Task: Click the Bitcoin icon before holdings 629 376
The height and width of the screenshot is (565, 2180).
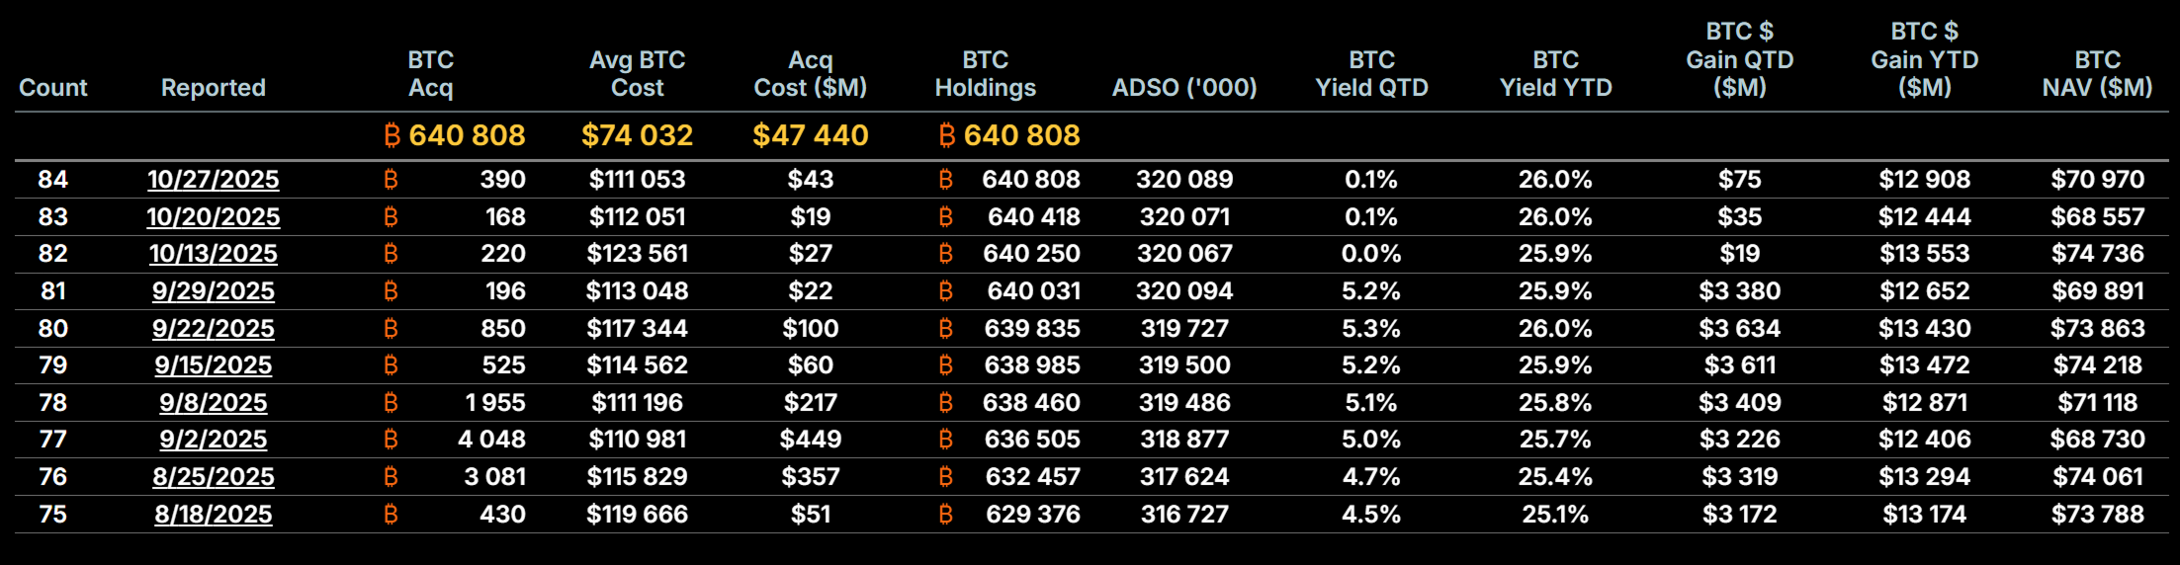Action: click(945, 515)
